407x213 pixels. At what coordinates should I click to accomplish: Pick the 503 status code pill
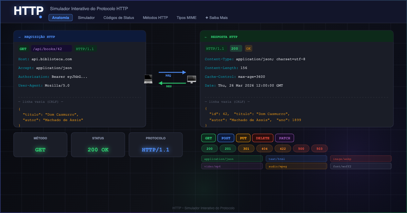(319, 148)
